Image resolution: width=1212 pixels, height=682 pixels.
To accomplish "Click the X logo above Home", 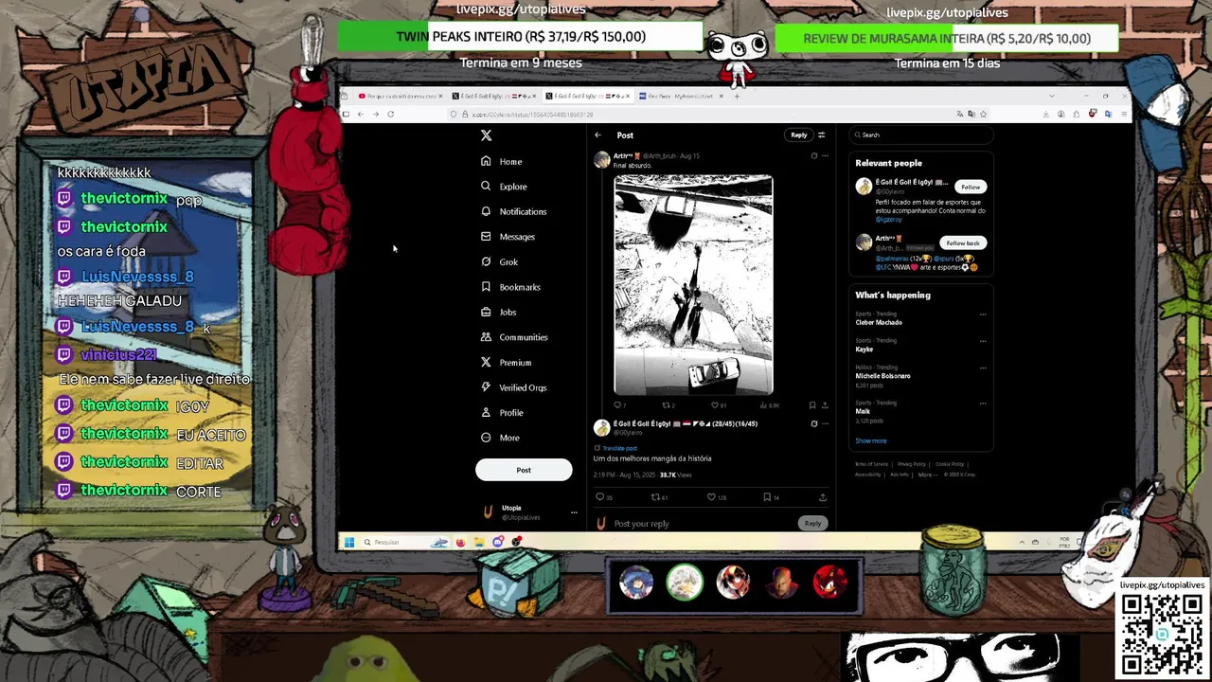I will click(x=486, y=135).
